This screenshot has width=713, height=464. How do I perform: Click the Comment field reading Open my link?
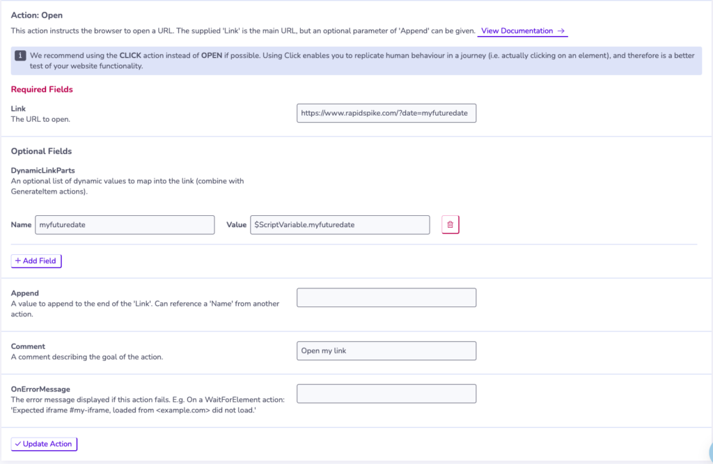click(x=386, y=350)
